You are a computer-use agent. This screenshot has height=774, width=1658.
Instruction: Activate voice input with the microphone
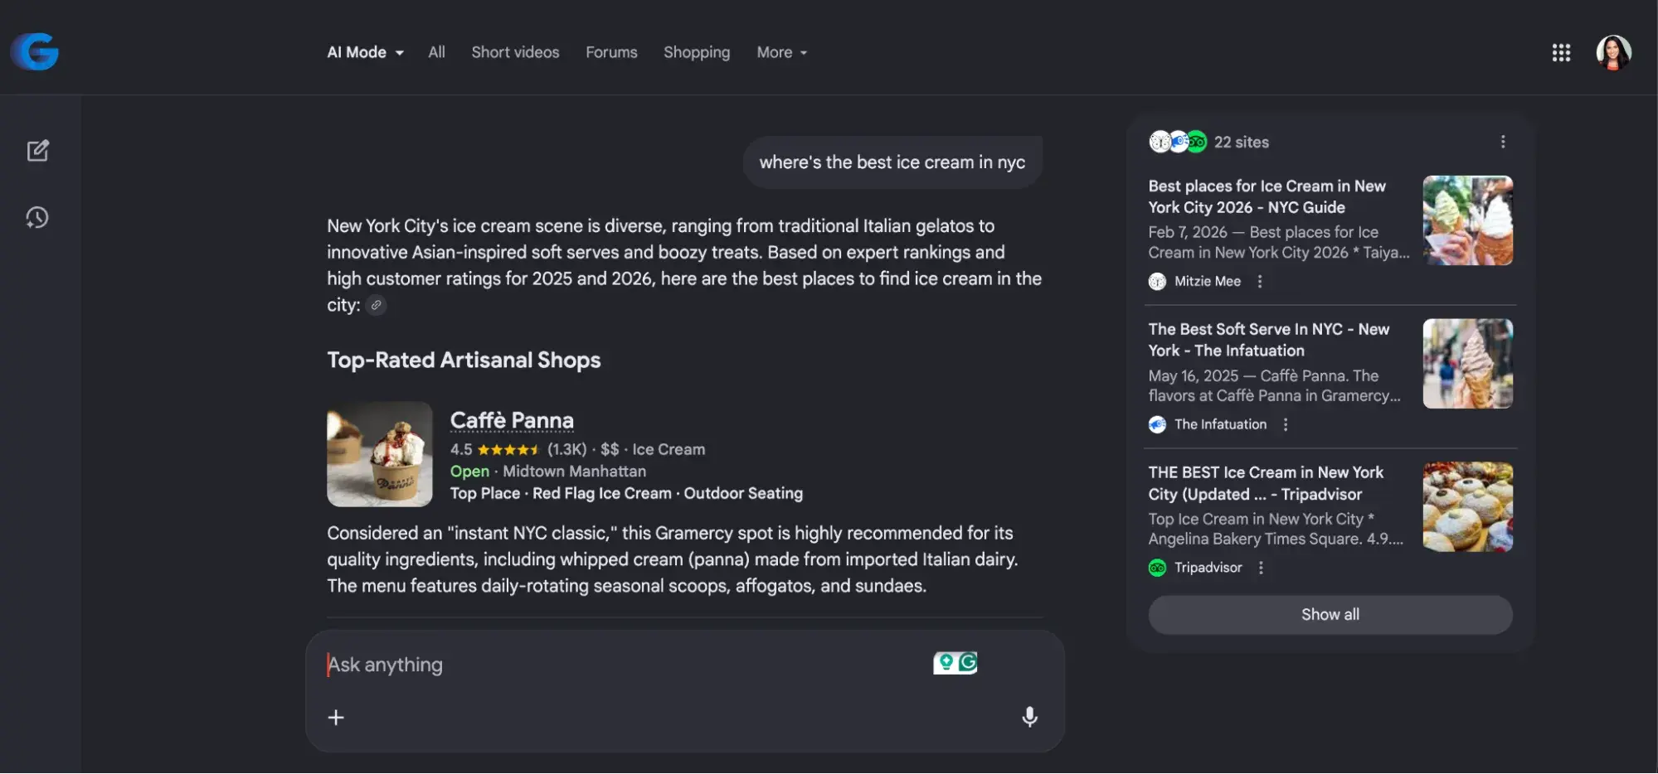click(x=1028, y=716)
